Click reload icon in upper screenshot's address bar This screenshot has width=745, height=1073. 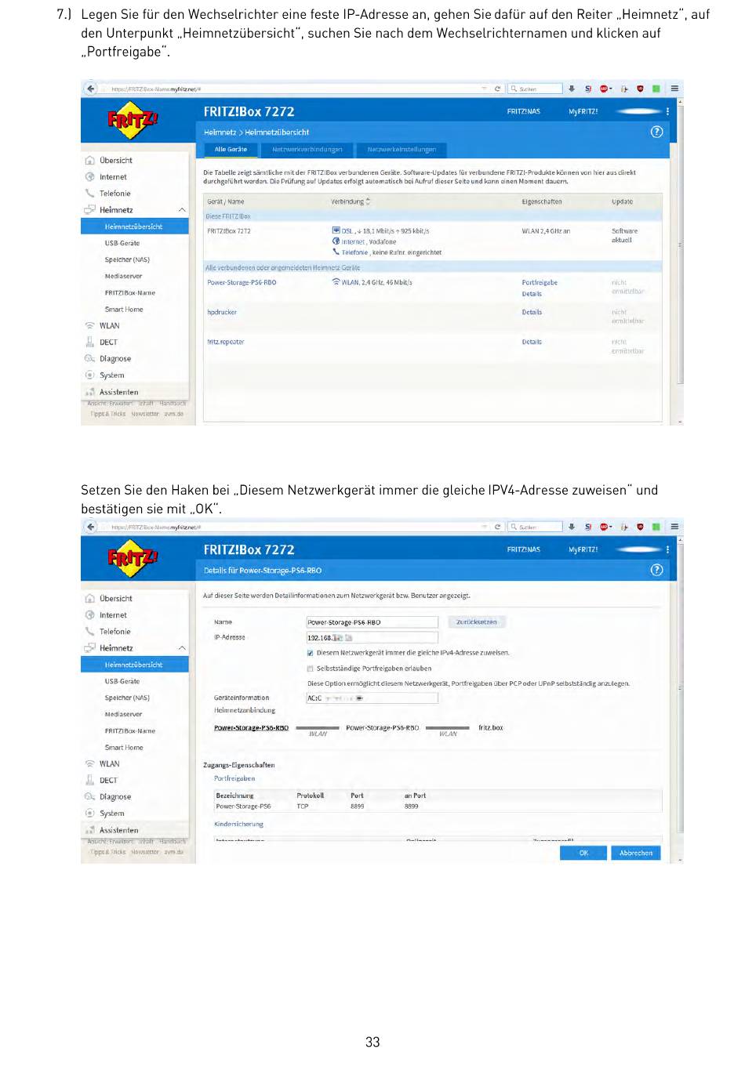click(497, 89)
